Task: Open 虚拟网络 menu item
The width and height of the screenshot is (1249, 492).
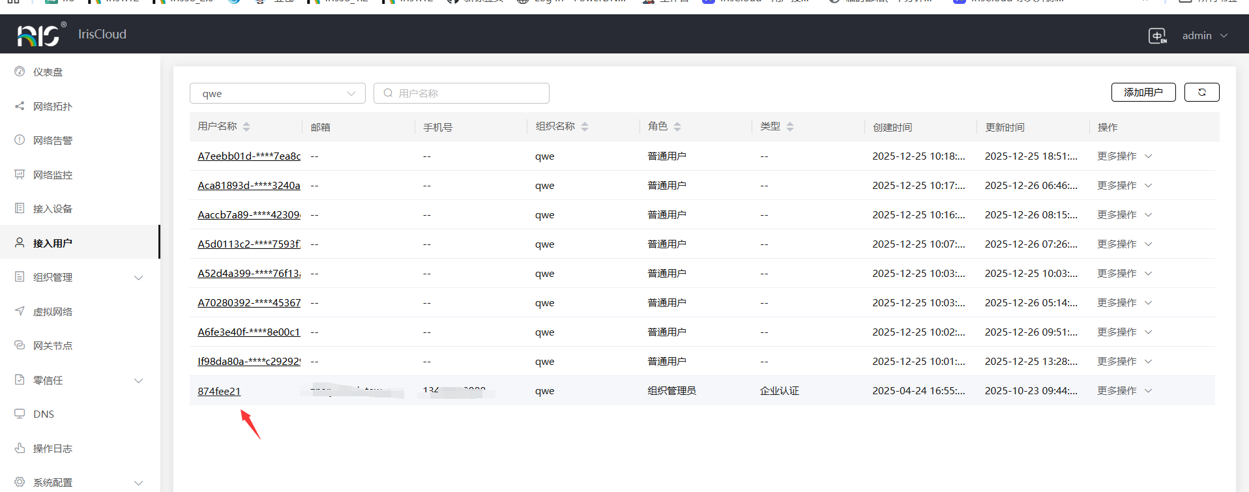Action: [x=80, y=311]
